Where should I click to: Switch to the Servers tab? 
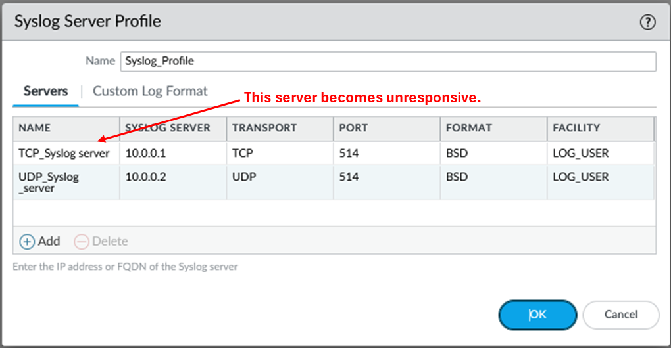click(45, 91)
